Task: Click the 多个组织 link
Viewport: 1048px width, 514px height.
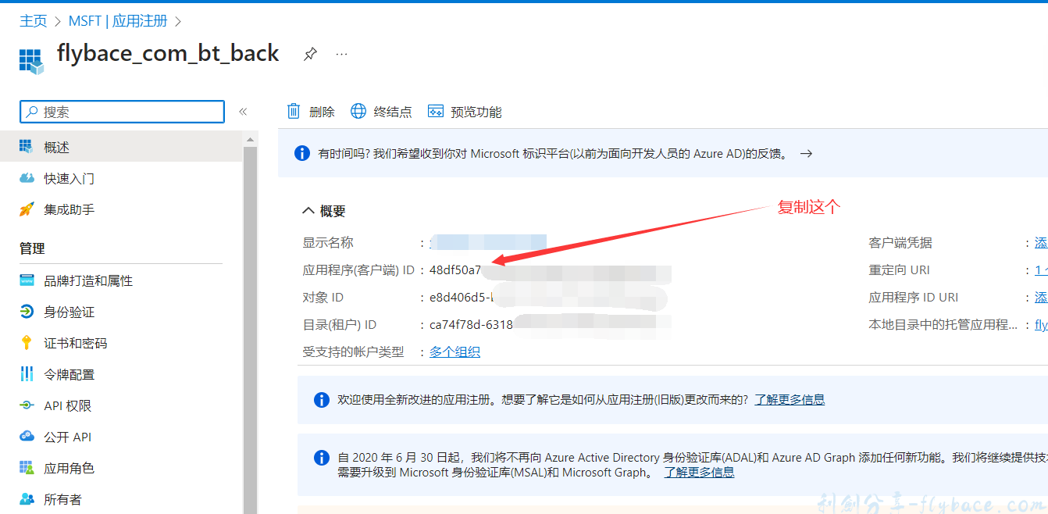Action: pos(454,352)
